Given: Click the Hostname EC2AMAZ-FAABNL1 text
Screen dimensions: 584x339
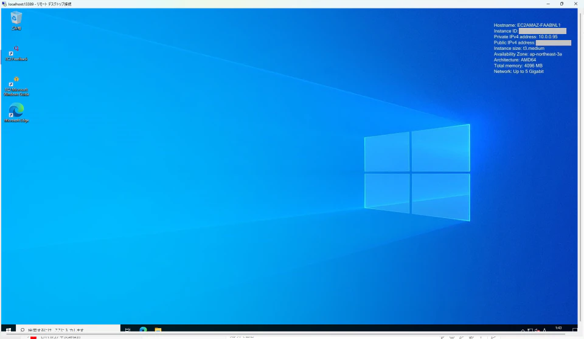Looking at the screenshot, I should [x=527, y=26].
